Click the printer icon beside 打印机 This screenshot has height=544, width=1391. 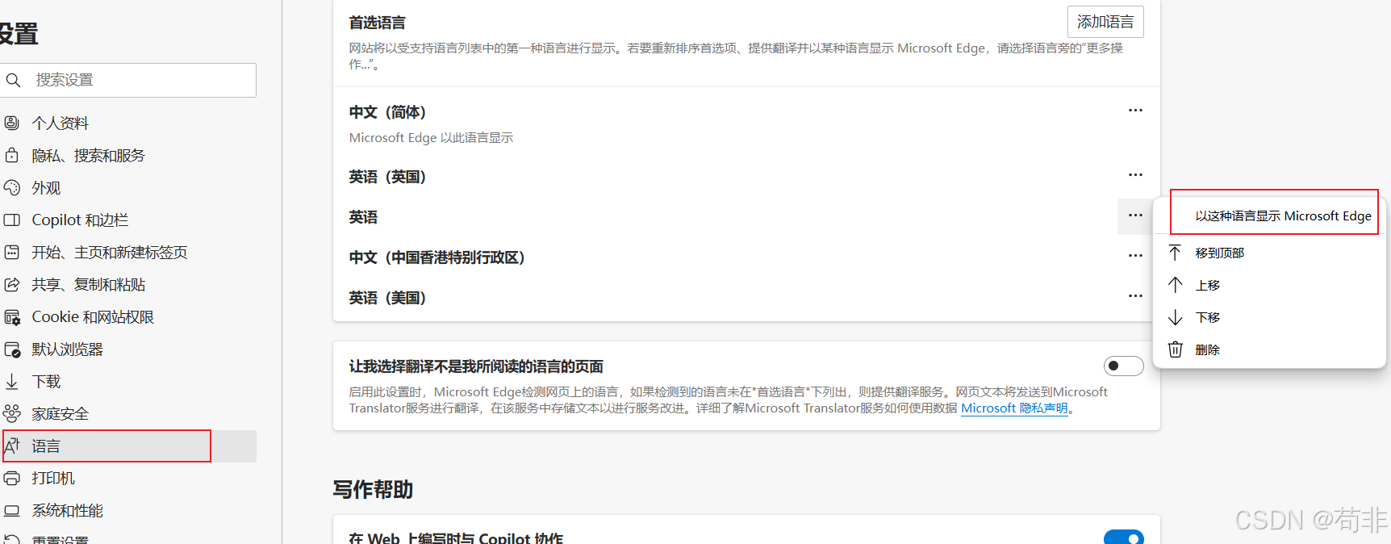point(11,478)
